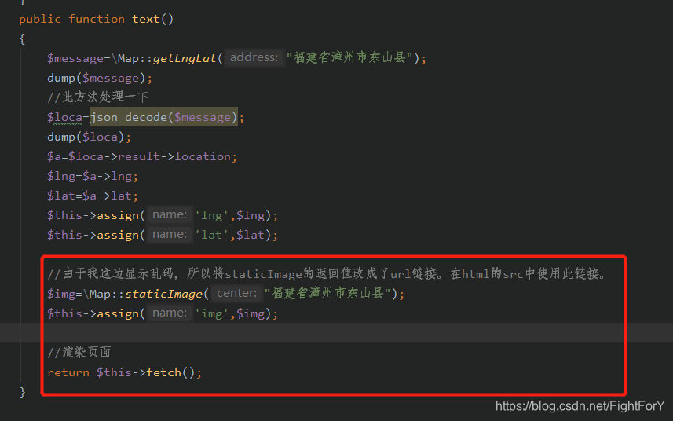Viewport: 673px width, 421px height.
Task: Click the 'address:' parameter hint
Action: (254, 57)
